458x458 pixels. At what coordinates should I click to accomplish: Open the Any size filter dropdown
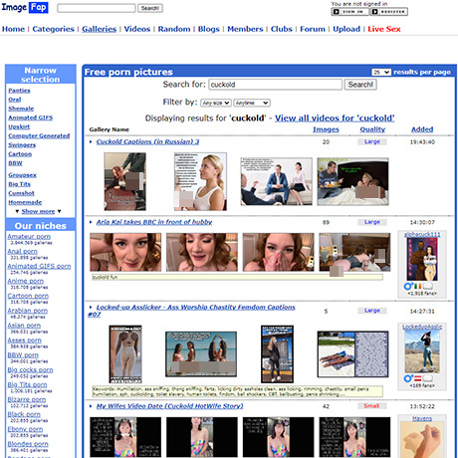[x=216, y=103]
